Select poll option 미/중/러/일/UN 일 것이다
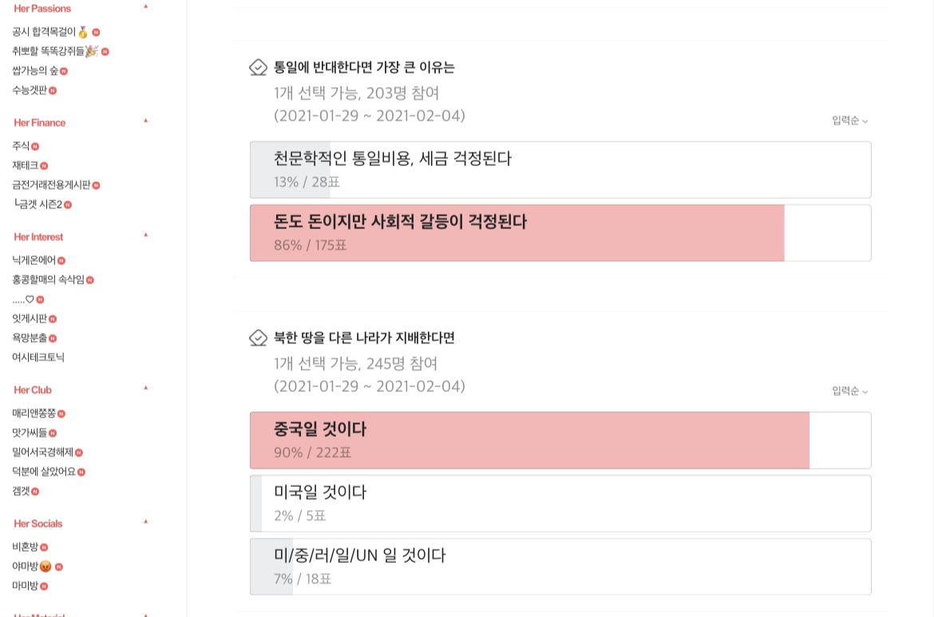Screen dimensions: 934x617 (560, 566)
